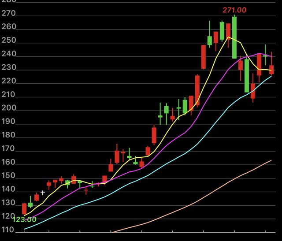
Task: Select the large green candle spanning 213 to 238
Action: pyautogui.click(x=247, y=75)
